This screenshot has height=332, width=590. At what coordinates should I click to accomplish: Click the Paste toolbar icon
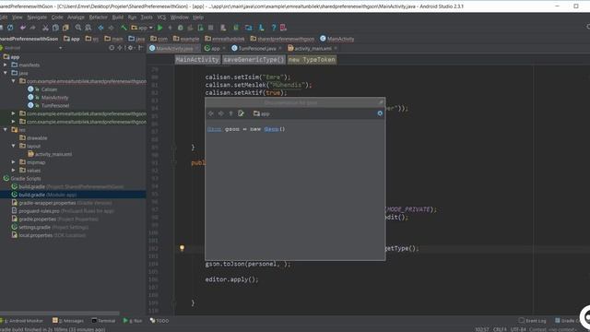[x=65, y=28]
